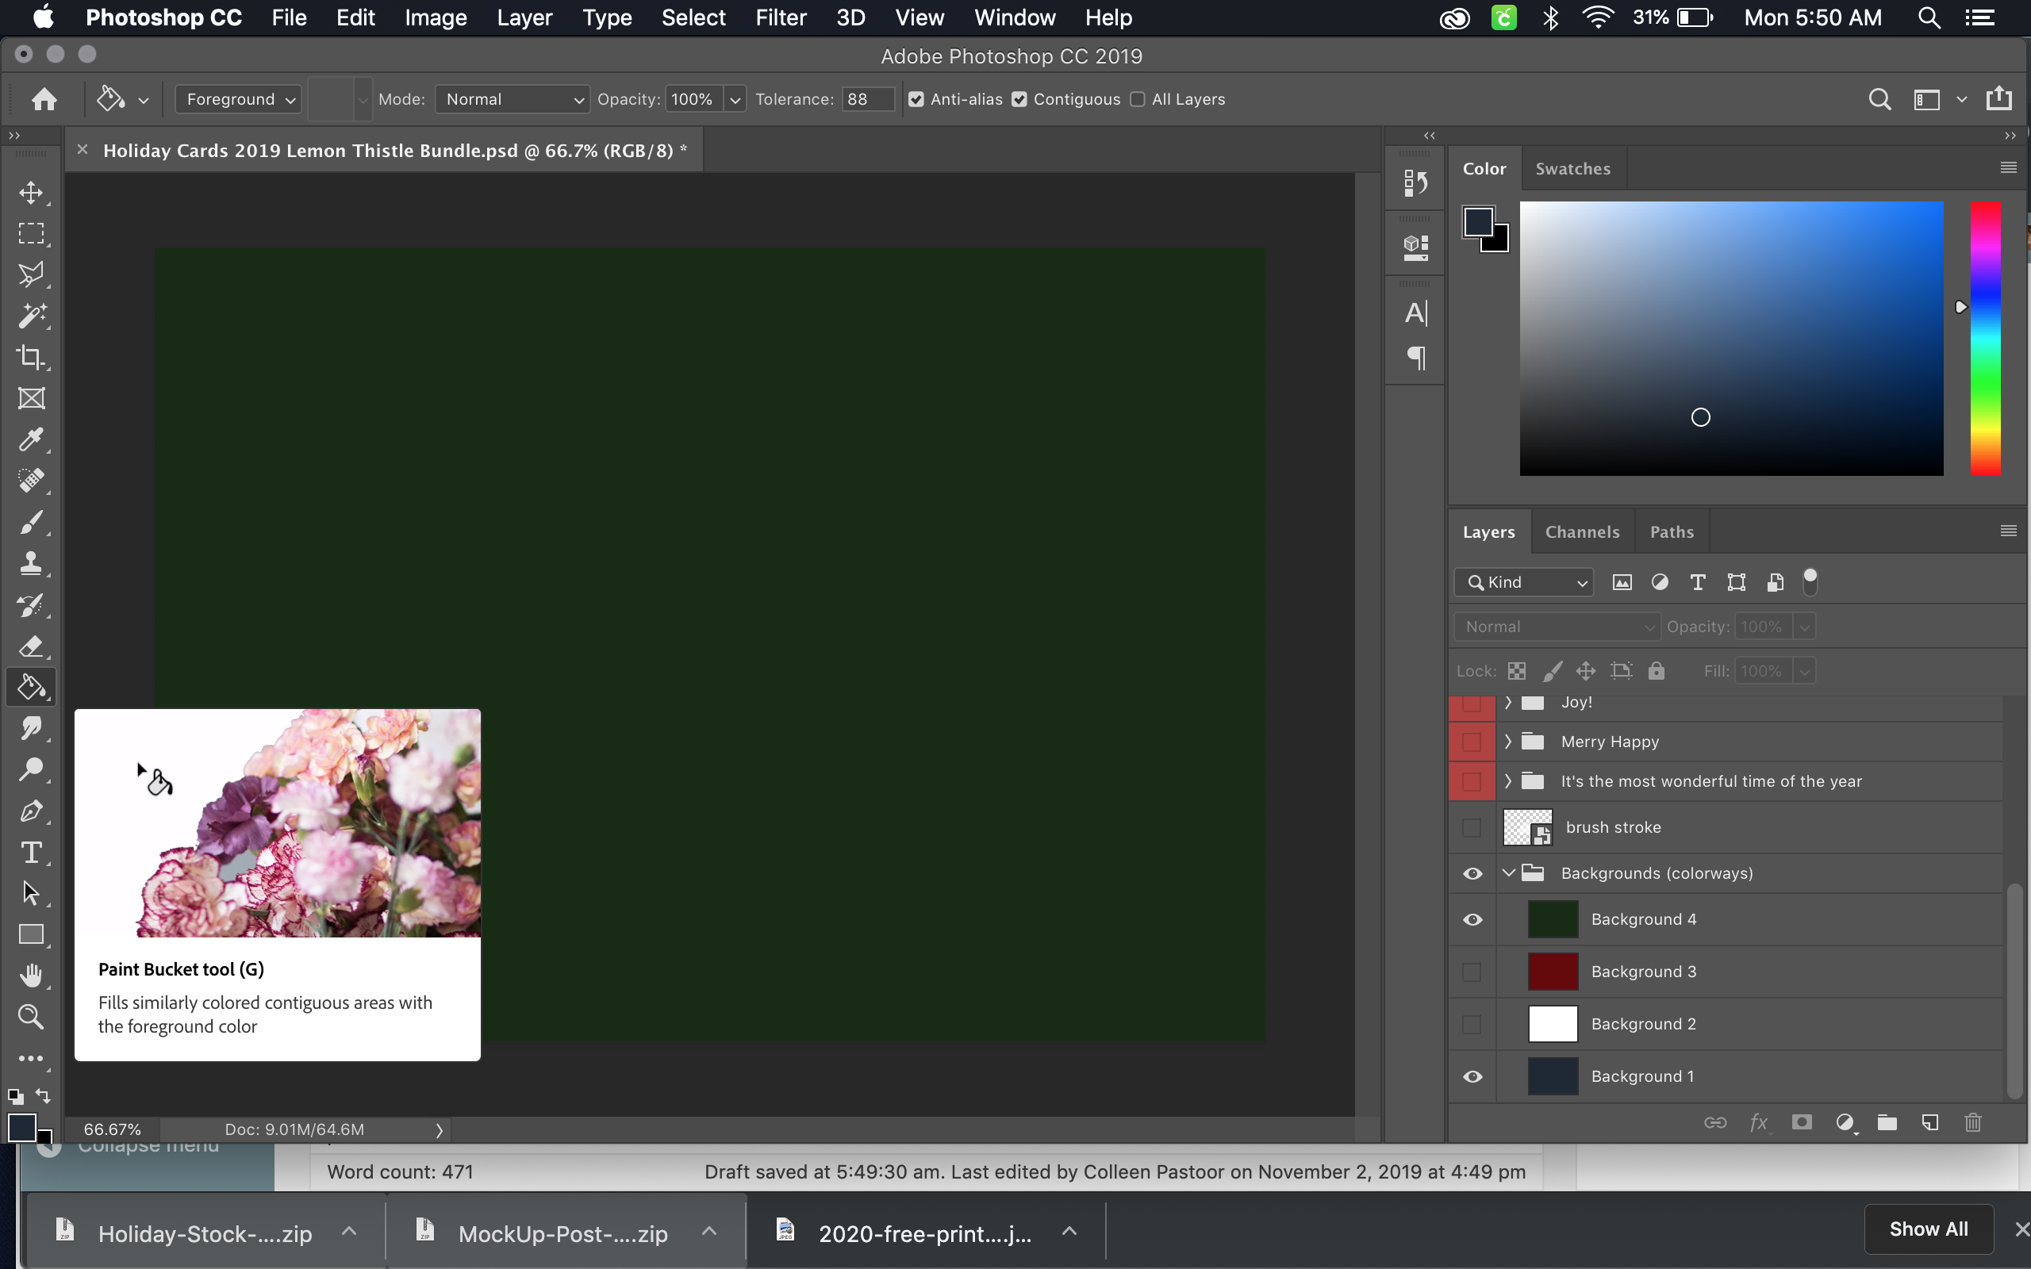Select the Crop tool
The height and width of the screenshot is (1269, 2031).
31,357
